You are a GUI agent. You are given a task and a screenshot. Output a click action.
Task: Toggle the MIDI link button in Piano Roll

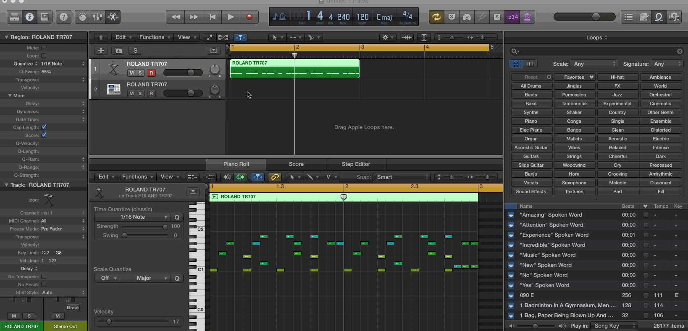point(275,177)
